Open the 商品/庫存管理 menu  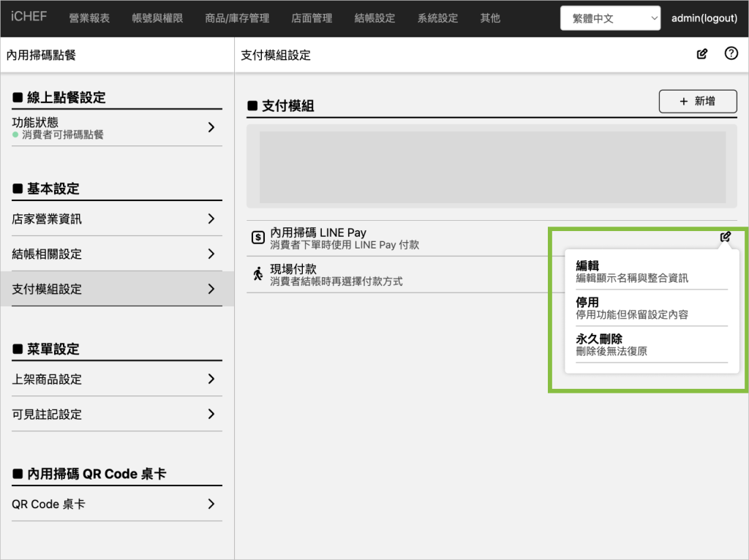pyautogui.click(x=237, y=18)
